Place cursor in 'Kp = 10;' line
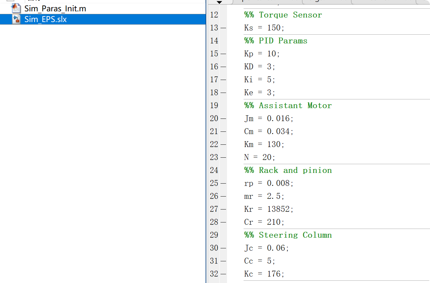This screenshot has height=283, width=430. tap(262, 54)
